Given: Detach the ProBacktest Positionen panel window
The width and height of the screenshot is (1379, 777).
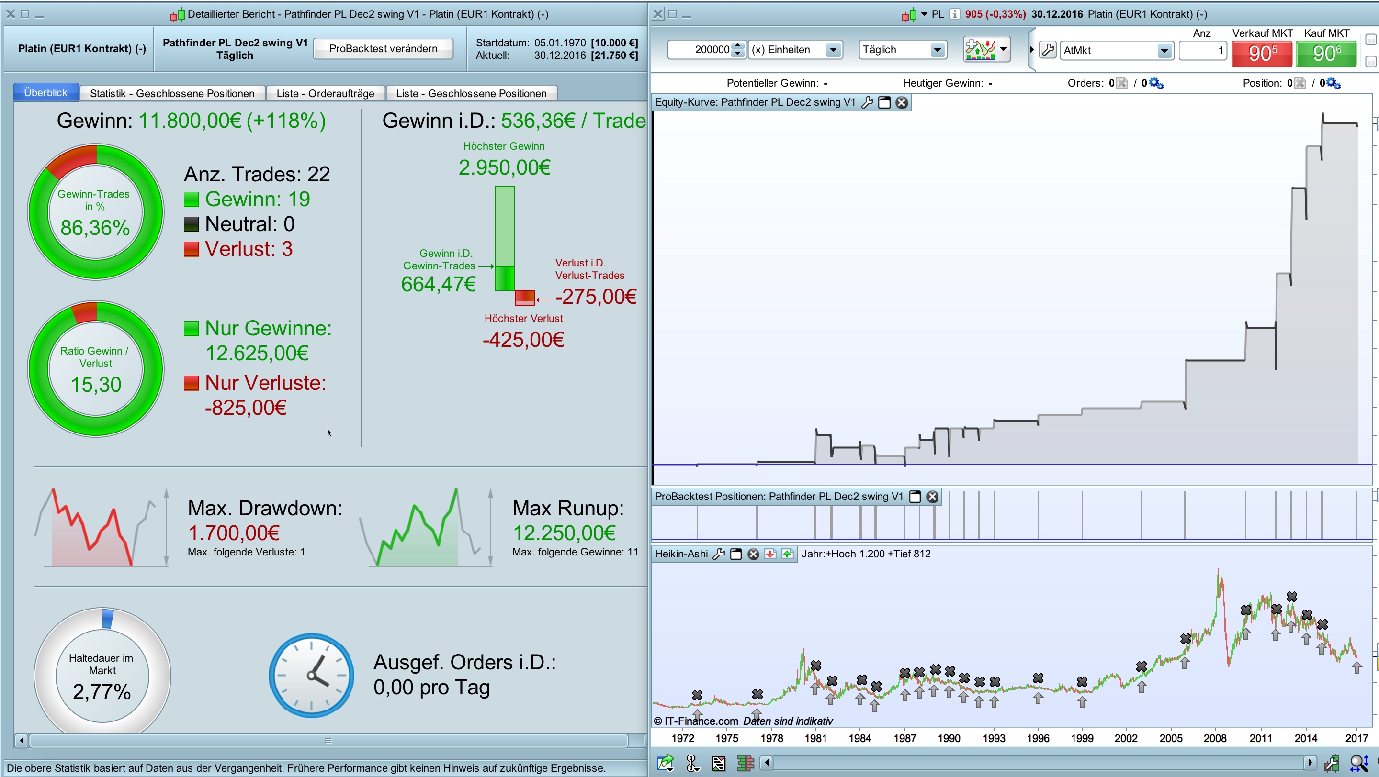Looking at the screenshot, I should point(915,497).
